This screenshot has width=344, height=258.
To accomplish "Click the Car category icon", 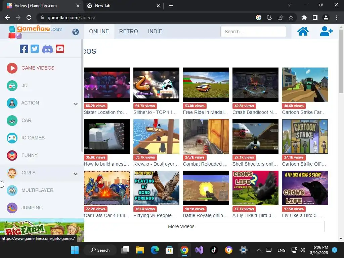I will pyautogui.click(x=12, y=121).
